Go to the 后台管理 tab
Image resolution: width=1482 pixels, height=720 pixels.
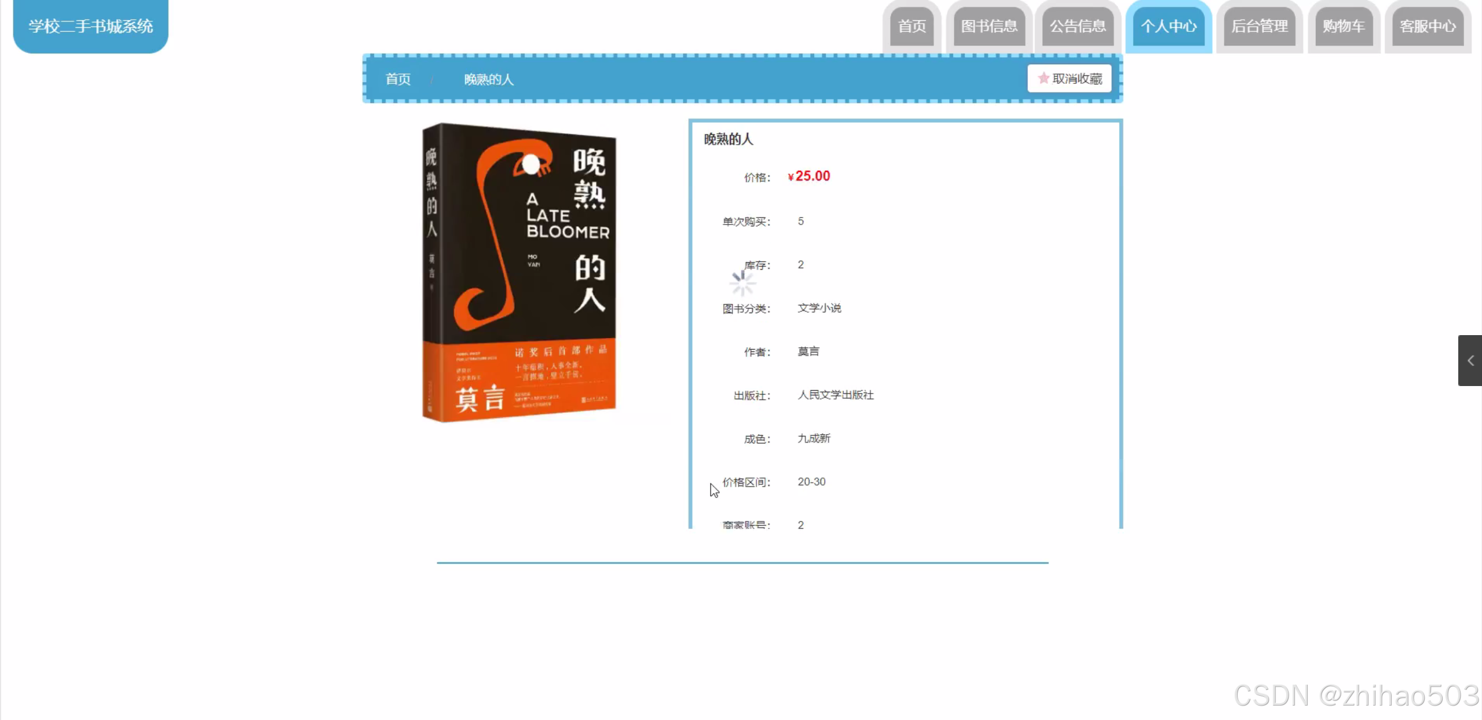click(1259, 26)
